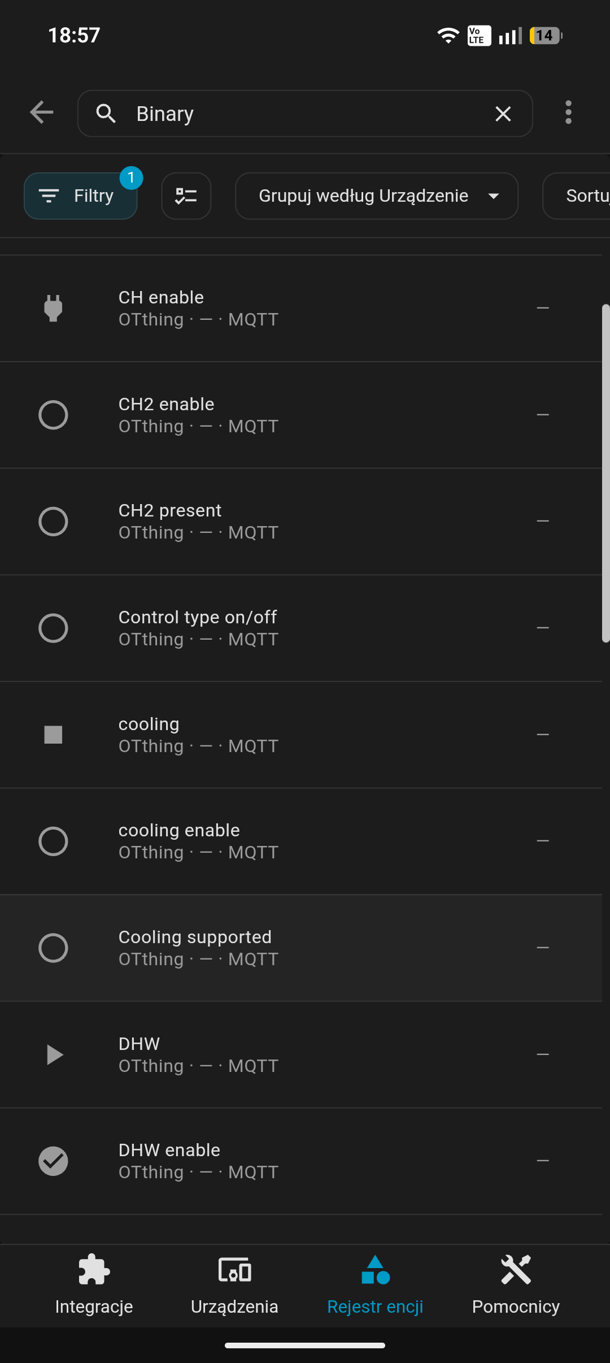
Task: Click the search magnifier icon
Action: (x=106, y=114)
